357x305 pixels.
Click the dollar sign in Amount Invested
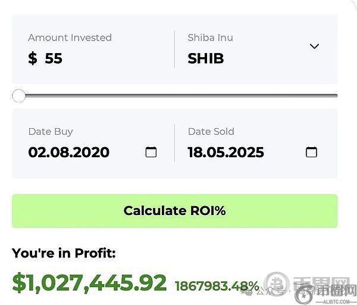coord(32,58)
